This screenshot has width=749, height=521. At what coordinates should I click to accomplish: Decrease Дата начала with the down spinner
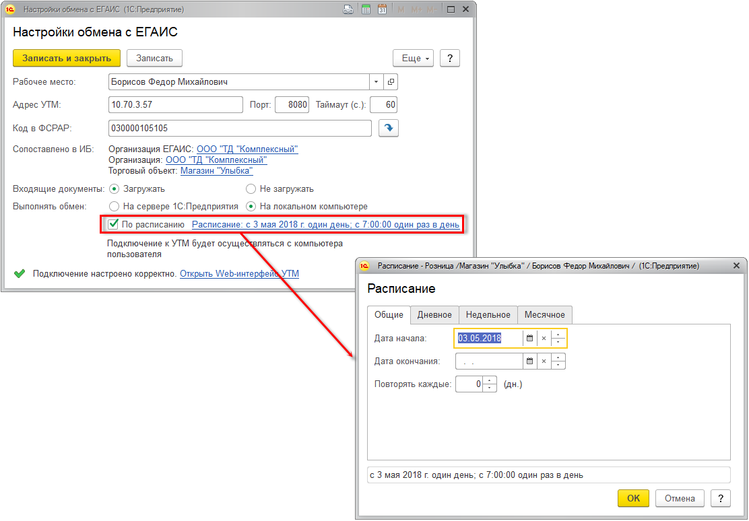(558, 342)
